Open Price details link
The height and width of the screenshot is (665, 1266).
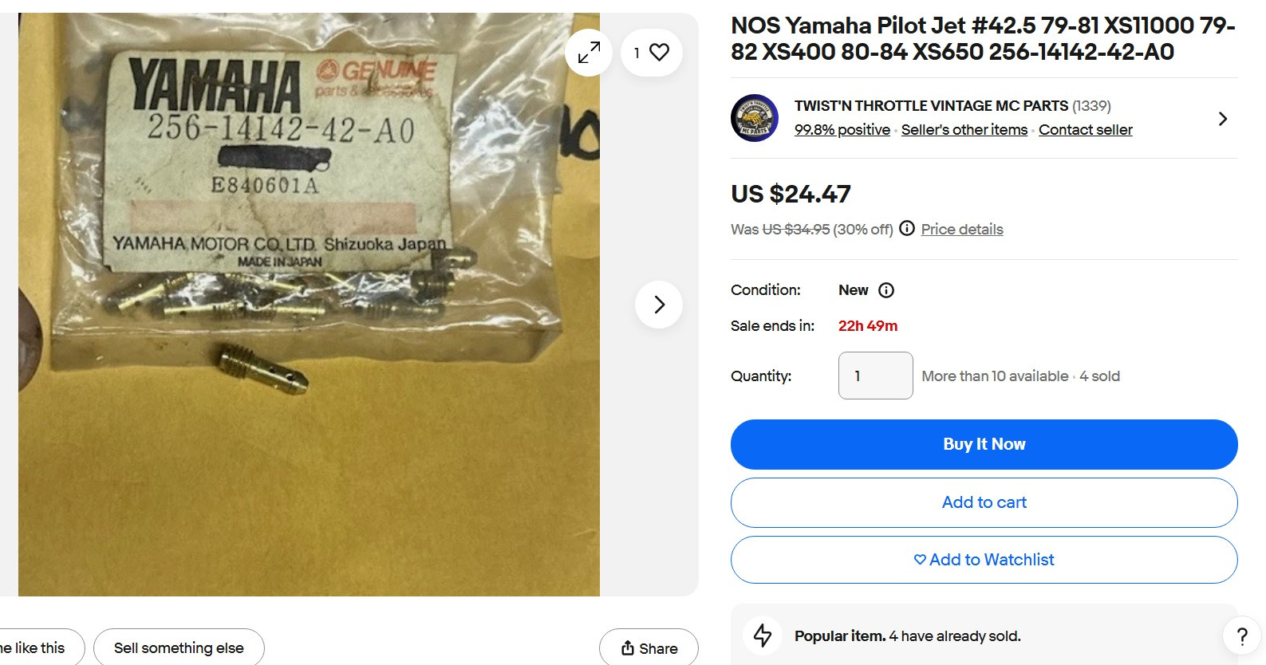[962, 230]
